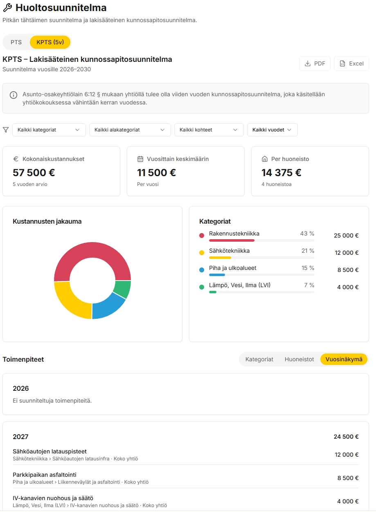Switch actions view to Huoneistot

(299, 359)
